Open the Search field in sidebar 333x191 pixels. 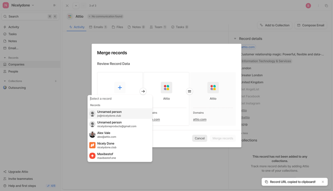30,16
